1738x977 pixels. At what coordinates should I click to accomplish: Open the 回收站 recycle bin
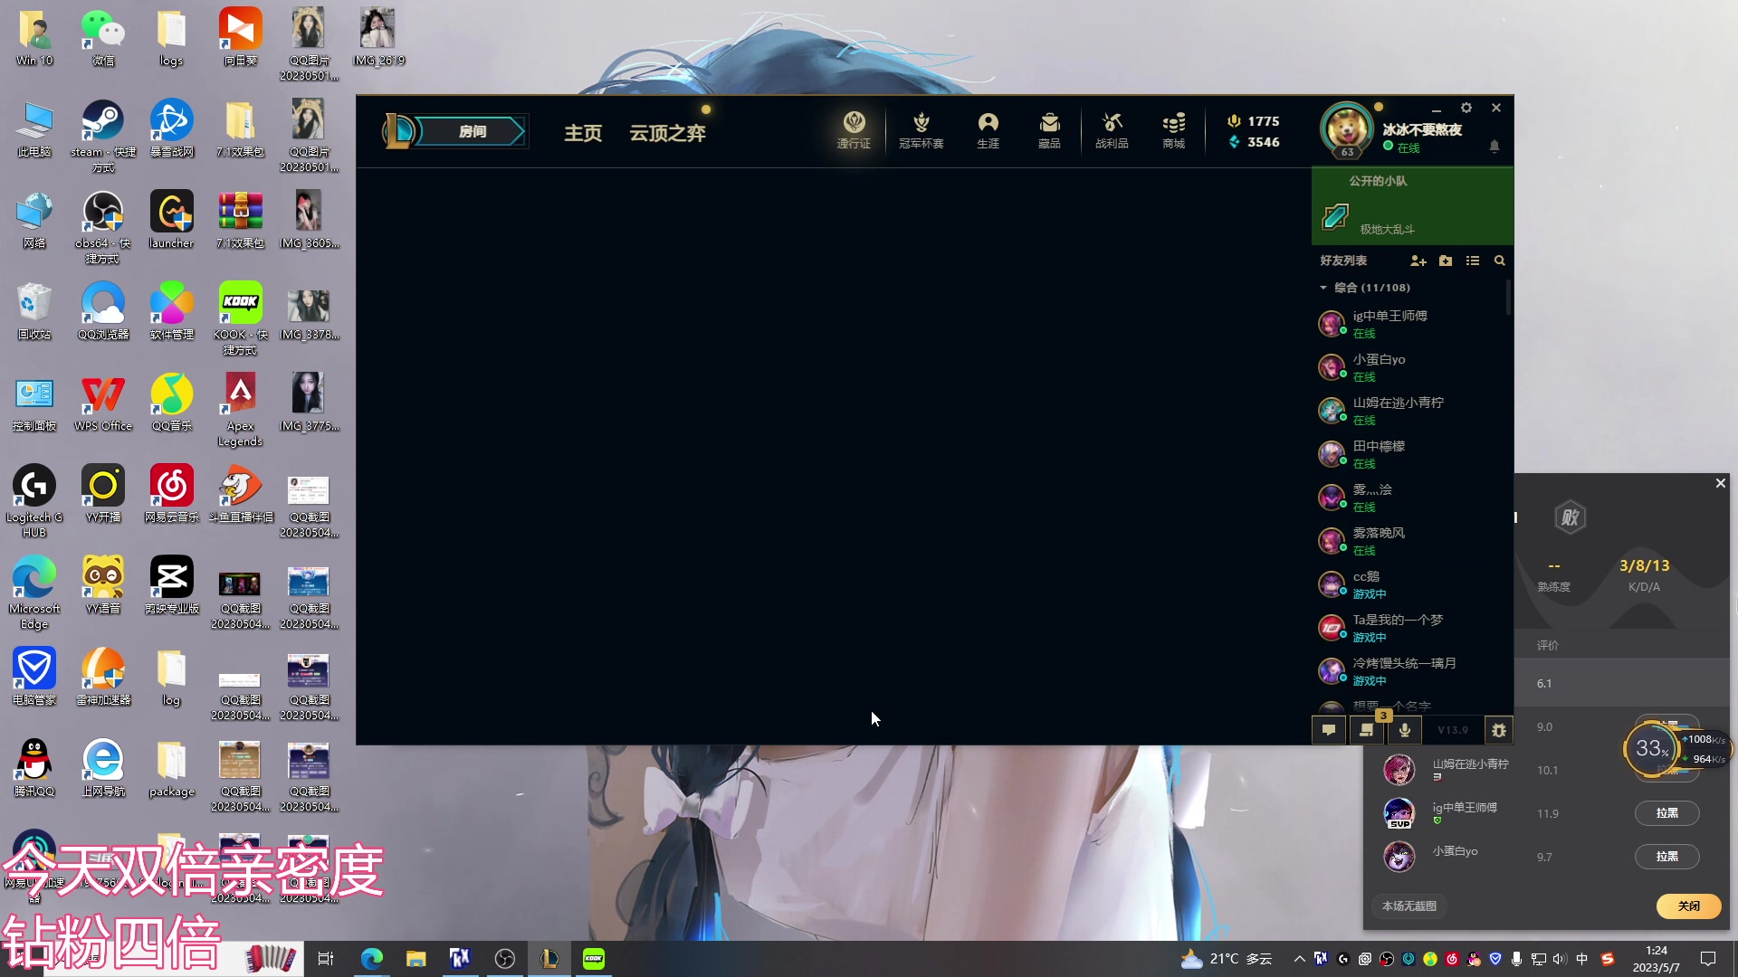click(x=33, y=311)
